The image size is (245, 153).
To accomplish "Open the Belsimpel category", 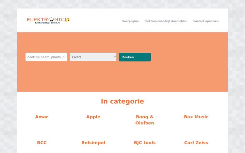I will point(93,142).
